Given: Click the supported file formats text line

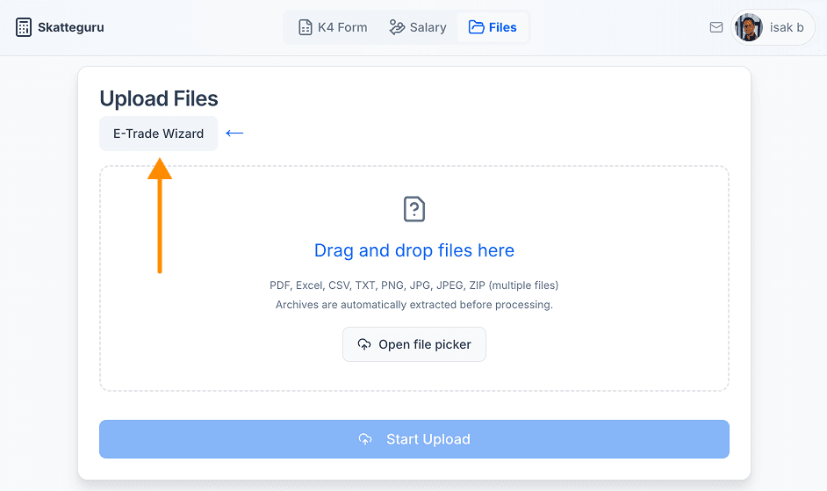Looking at the screenshot, I should tap(414, 285).
